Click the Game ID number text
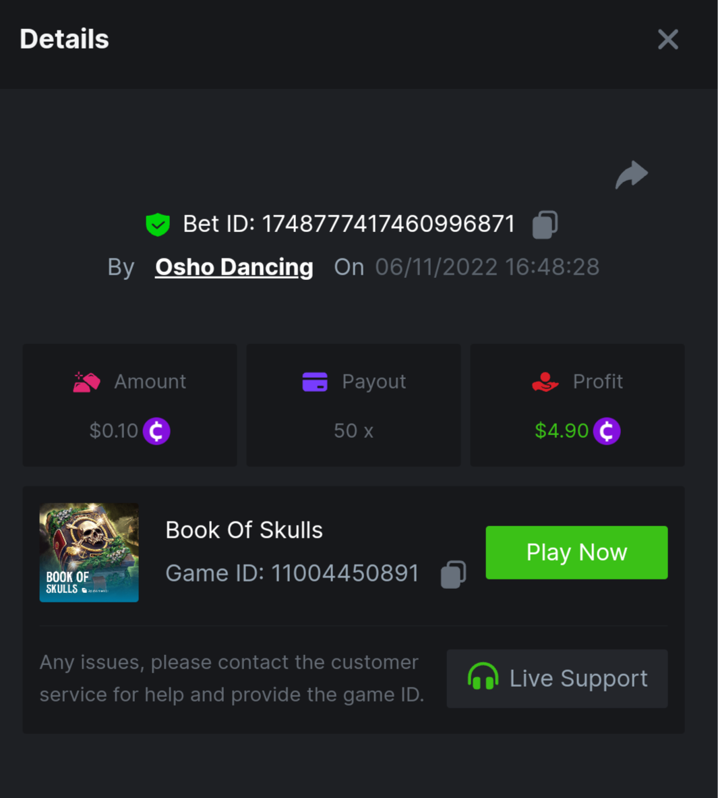Screen dimensions: 718x798 345,573
